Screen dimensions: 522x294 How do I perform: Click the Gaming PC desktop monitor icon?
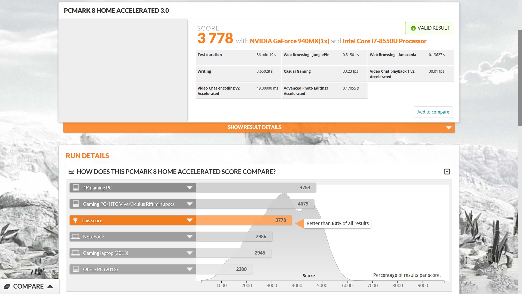click(76, 204)
